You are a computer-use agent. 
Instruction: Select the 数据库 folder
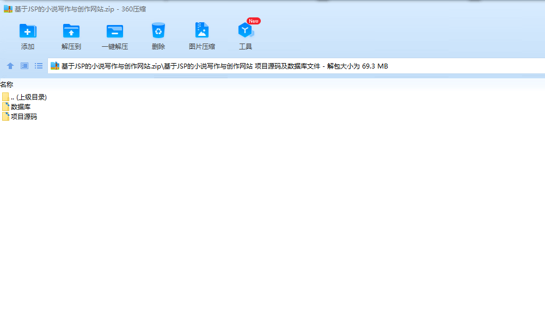click(16, 107)
